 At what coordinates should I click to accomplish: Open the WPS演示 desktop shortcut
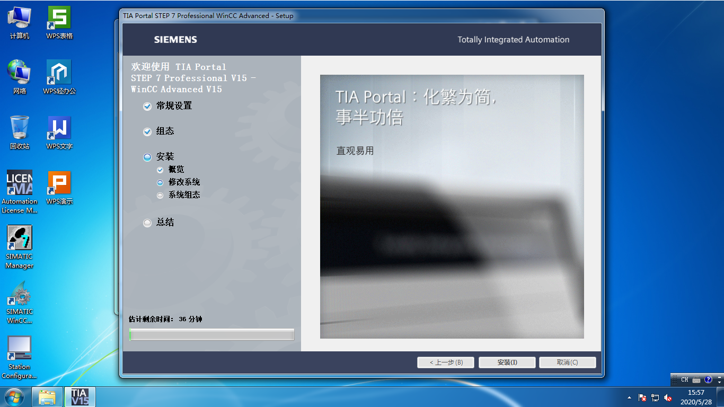[x=59, y=188]
